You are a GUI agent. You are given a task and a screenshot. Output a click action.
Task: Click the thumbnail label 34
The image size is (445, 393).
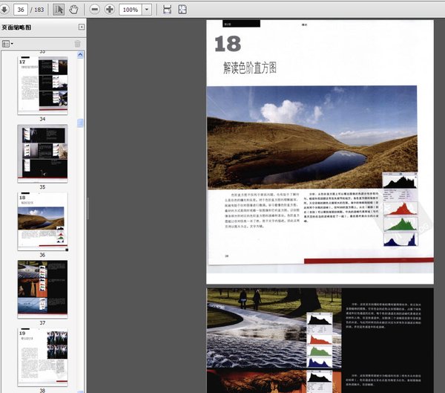point(42,119)
